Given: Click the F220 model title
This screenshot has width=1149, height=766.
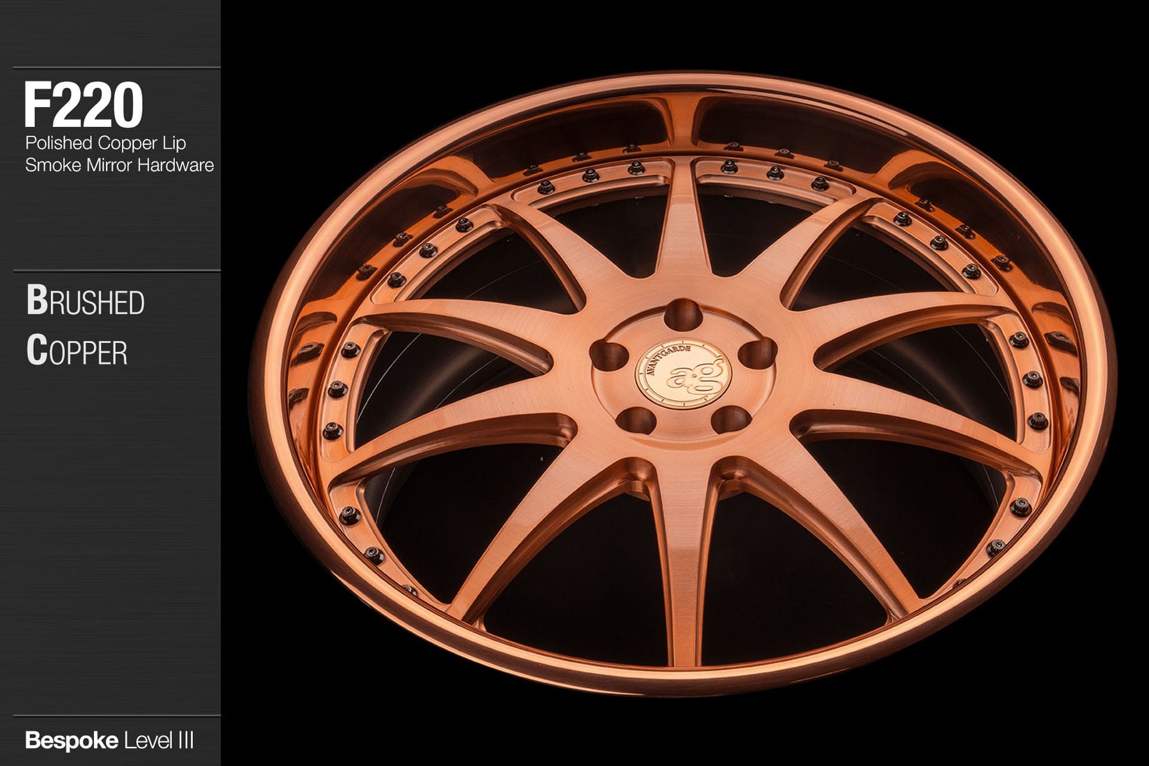Looking at the screenshot, I should point(83,105).
